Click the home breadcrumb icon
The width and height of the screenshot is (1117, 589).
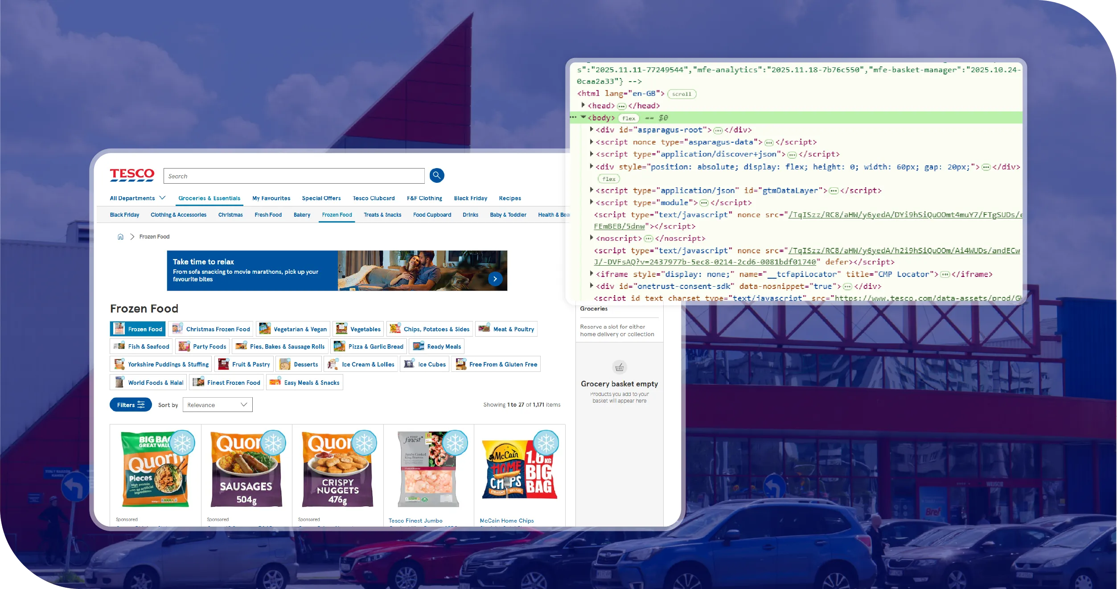point(120,237)
